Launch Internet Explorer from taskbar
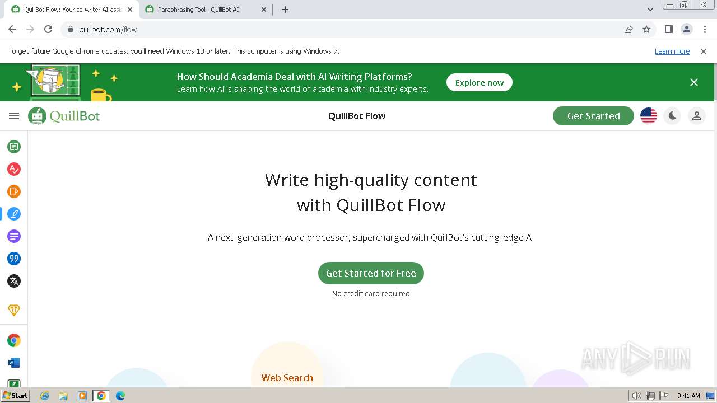 coord(45,396)
